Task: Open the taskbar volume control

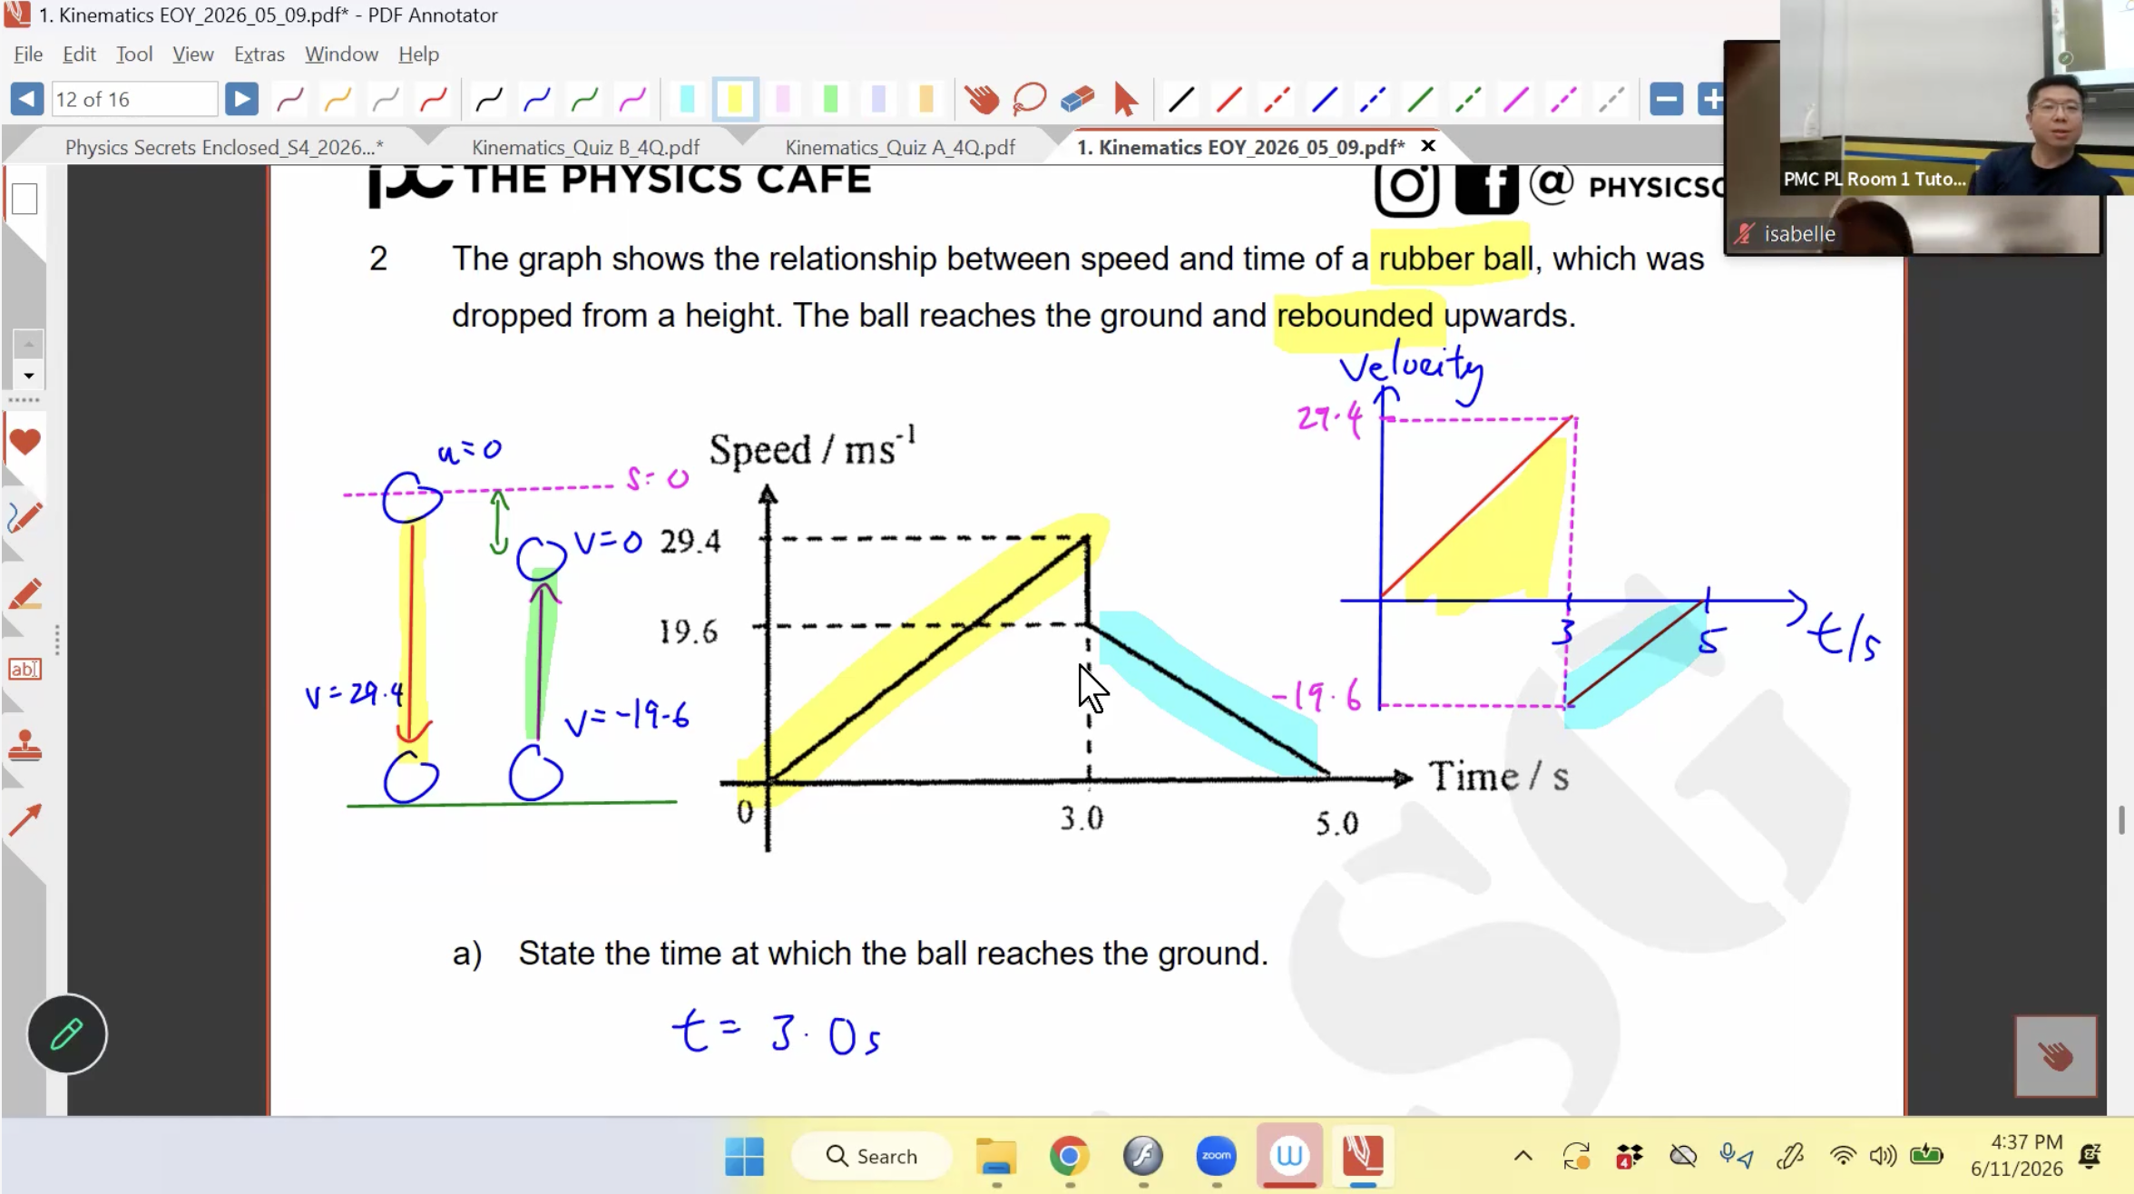Action: 1883,1156
